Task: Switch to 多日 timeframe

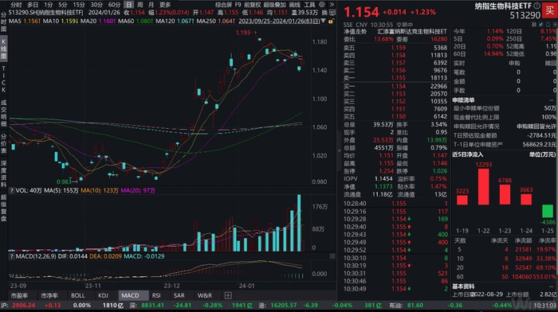Action: tap(33, 5)
